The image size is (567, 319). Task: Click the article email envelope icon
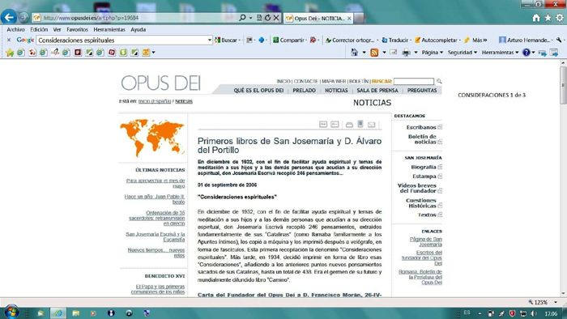coord(371,125)
